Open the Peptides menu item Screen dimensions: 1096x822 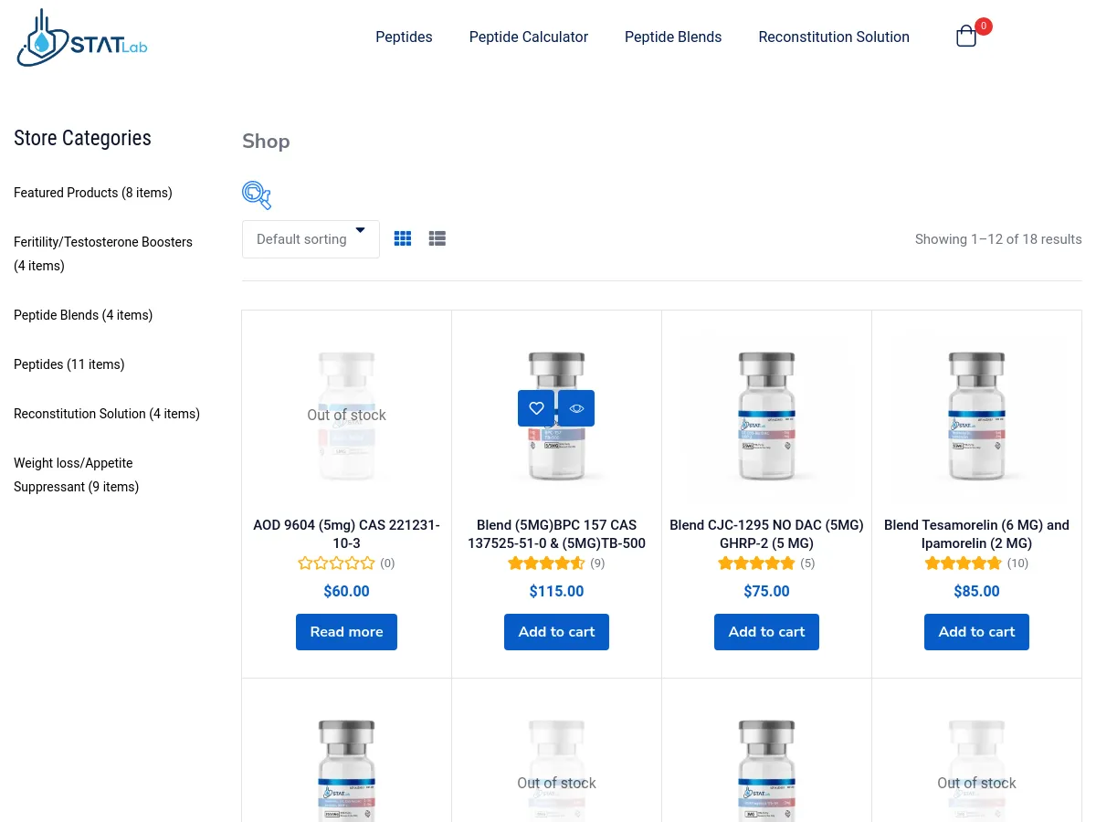click(404, 37)
